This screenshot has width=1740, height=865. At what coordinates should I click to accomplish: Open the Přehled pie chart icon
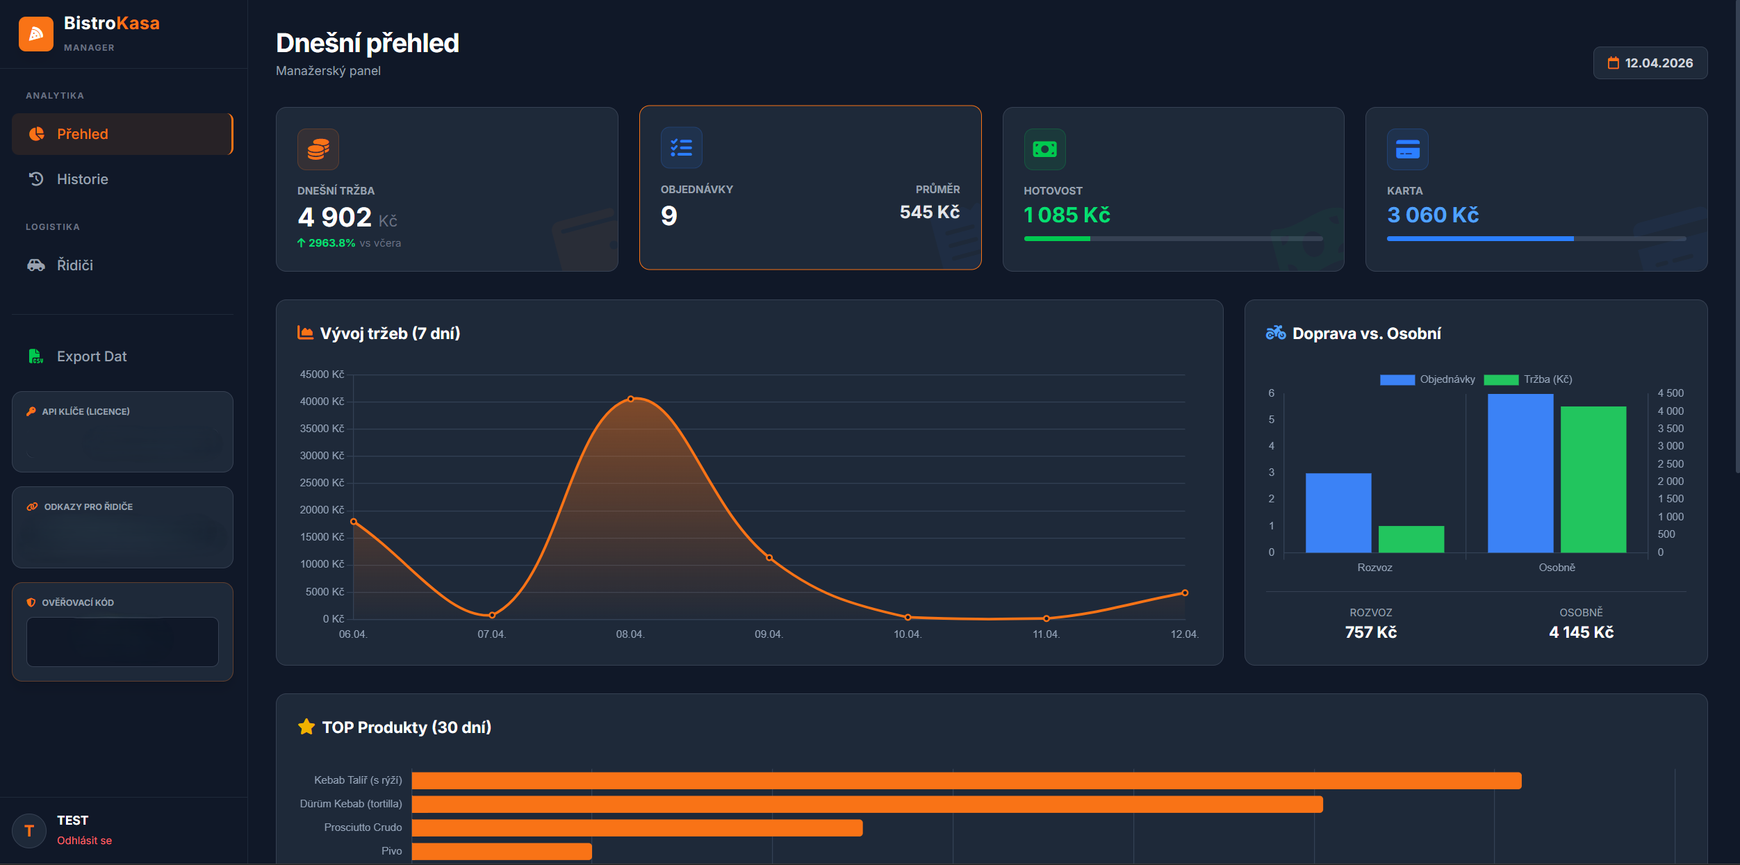(x=35, y=133)
